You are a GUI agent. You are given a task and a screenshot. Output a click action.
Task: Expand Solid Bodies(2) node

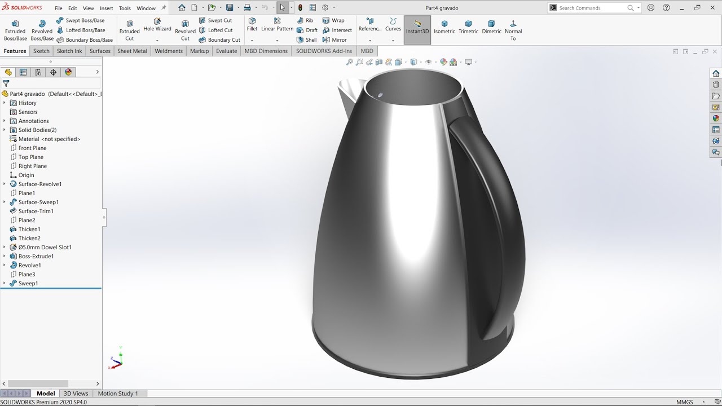[5, 130]
